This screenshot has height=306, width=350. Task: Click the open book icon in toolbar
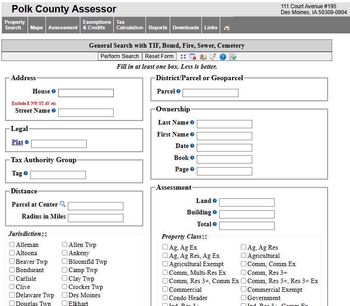point(203,57)
